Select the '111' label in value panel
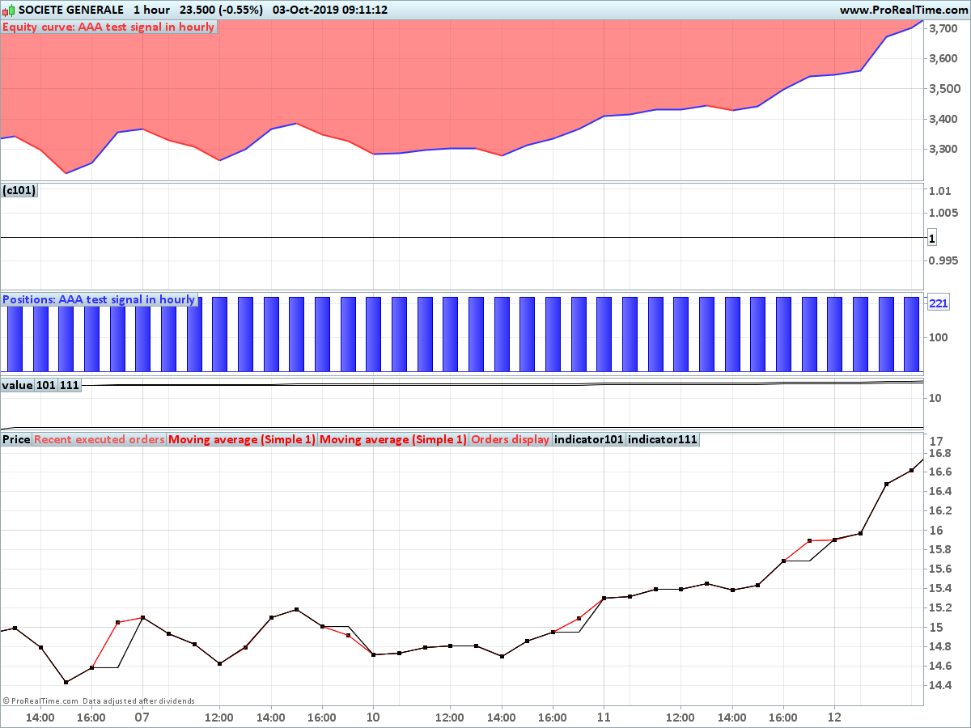This screenshot has height=728, width=971. click(70, 385)
